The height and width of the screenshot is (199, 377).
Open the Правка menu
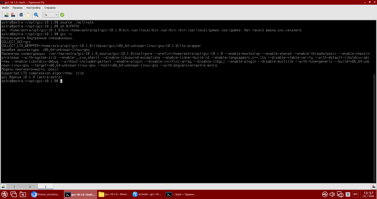tap(17, 7)
